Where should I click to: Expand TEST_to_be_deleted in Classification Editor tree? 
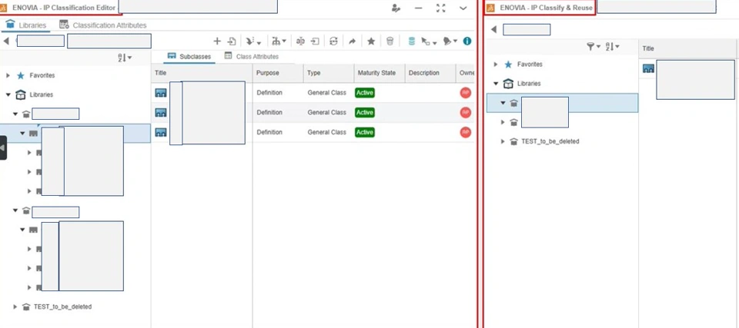tap(15, 306)
